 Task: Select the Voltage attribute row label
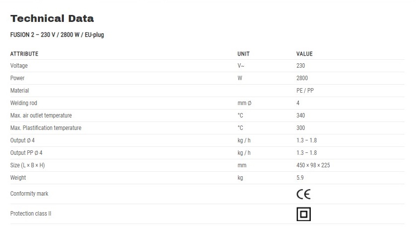pos(19,66)
